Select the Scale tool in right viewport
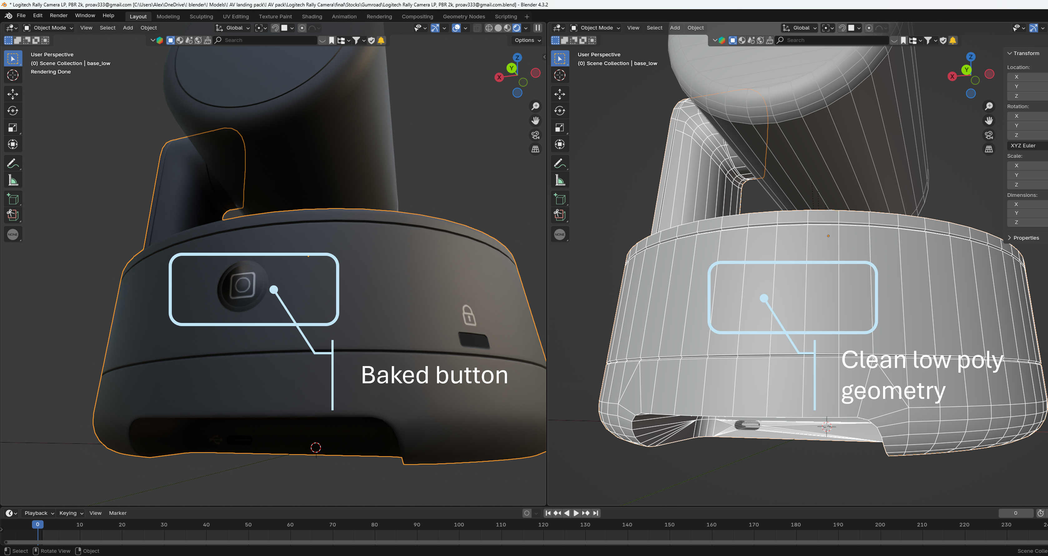The height and width of the screenshot is (556, 1048). [559, 128]
